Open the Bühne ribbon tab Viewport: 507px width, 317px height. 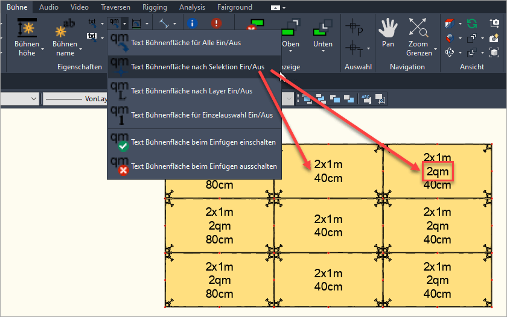pos(17,7)
